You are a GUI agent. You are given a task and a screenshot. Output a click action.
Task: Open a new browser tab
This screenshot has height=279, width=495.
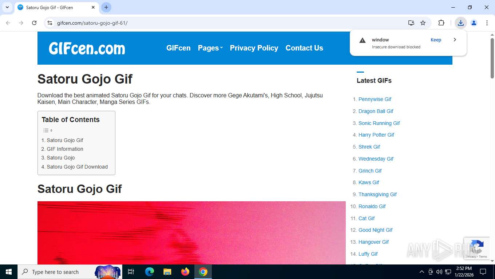[106, 7]
